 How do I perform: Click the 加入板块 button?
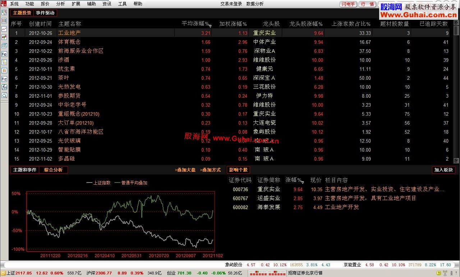443,170
